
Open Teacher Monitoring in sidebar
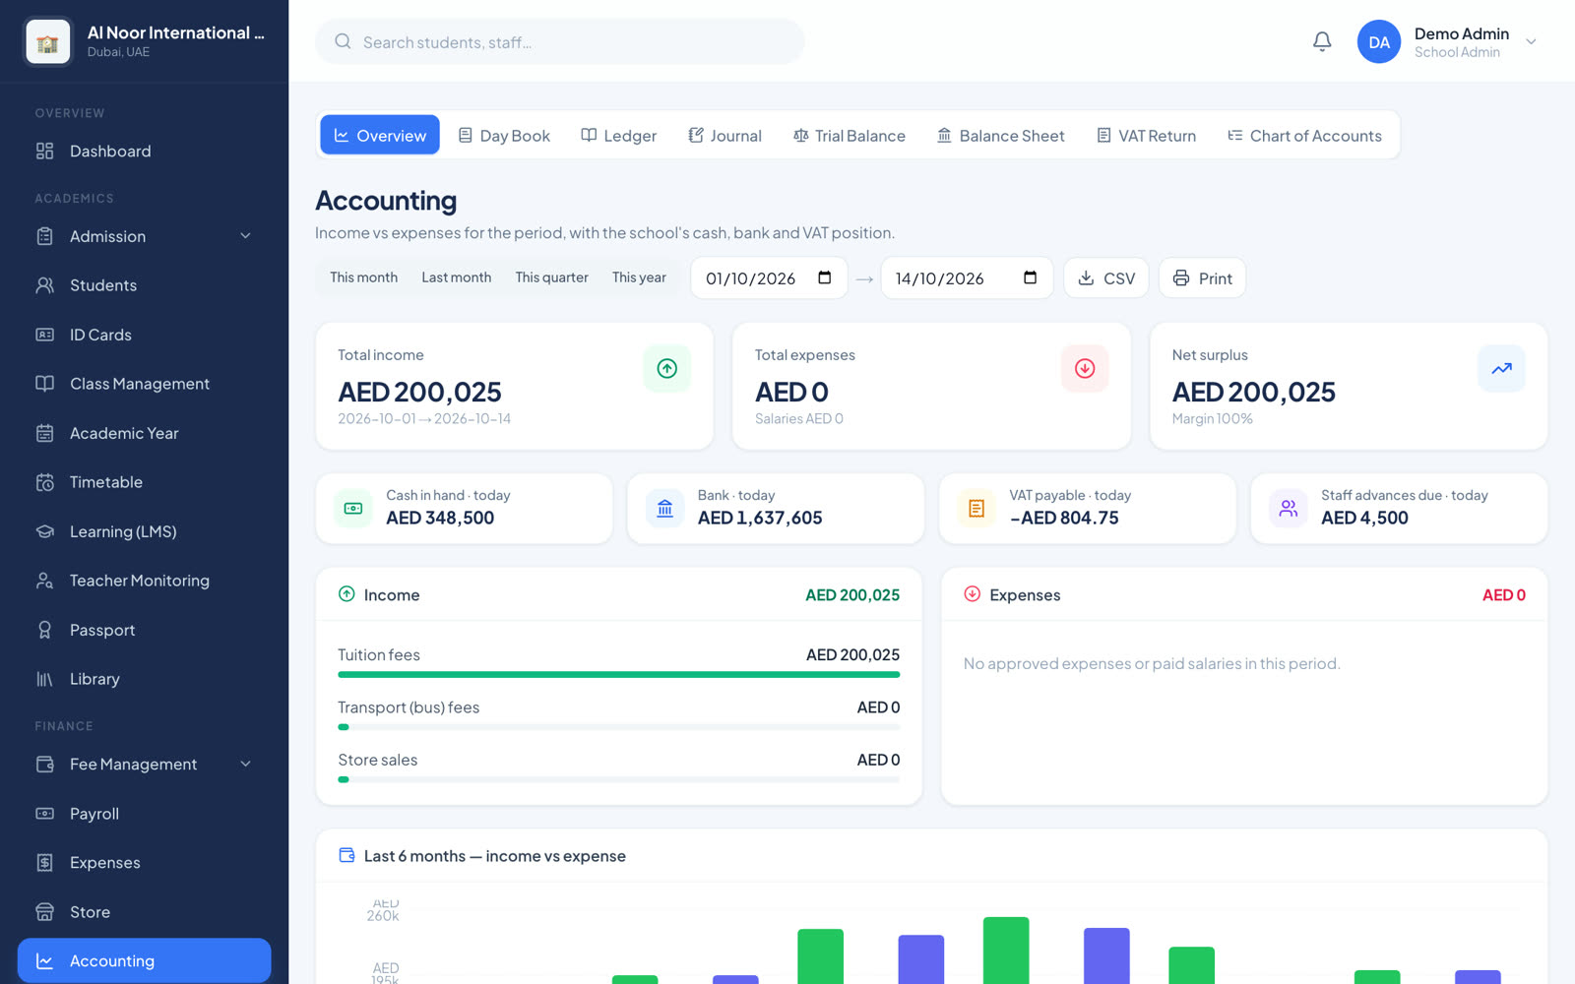(144, 581)
